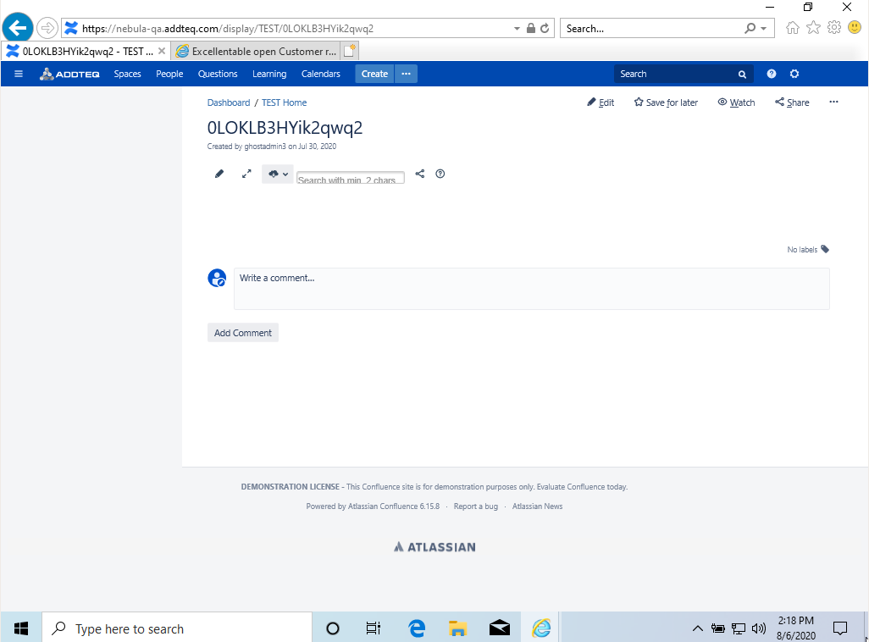The image size is (869, 642).
Task: Toggle the Save for later star
Action: (x=666, y=102)
